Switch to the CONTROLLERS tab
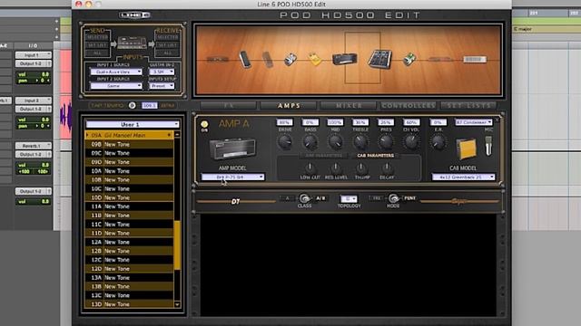The image size is (581, 326). coord(409,106)
